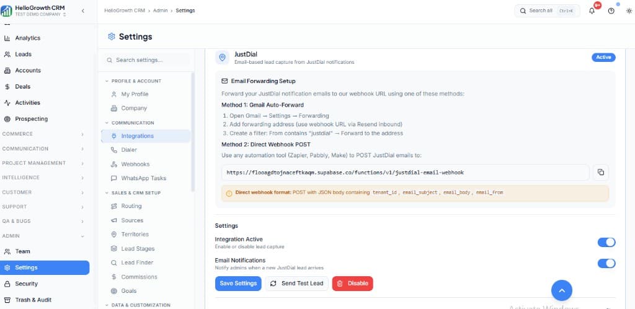Viewport: 635px width, 309px height.
Task: Collapse the DATA & CUSTOMIZATION group
Action: (x=138, y=305)
